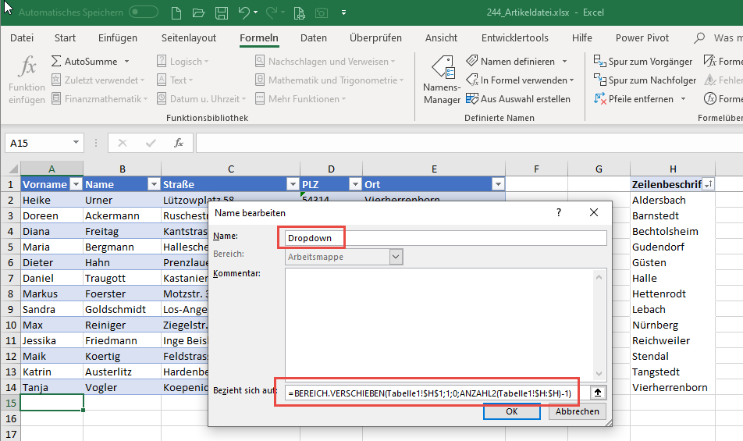Click Namen definieren button

(510, 61)
